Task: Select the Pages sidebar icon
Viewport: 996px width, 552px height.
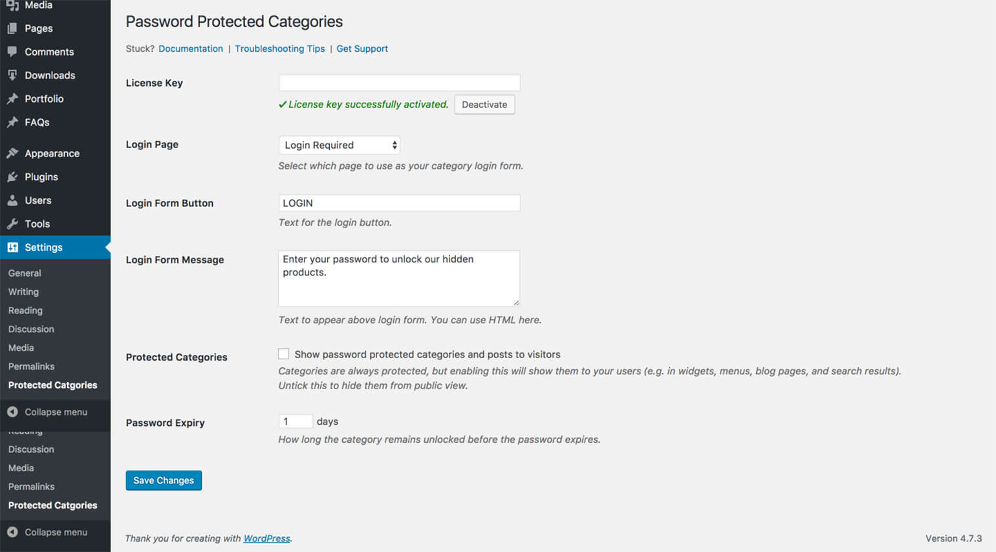Action: point(14,28)
